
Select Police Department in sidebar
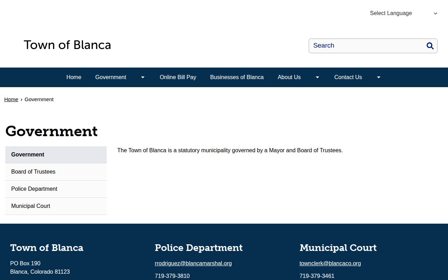click(x=56, y=189)
